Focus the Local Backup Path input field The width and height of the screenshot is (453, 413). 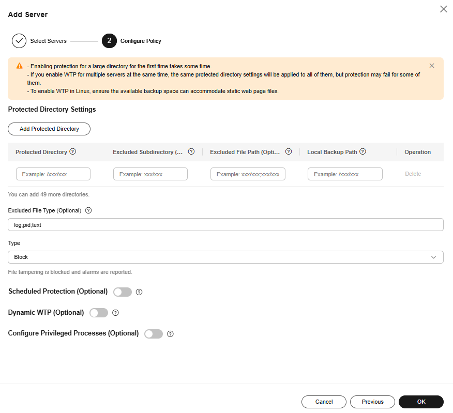345,174
